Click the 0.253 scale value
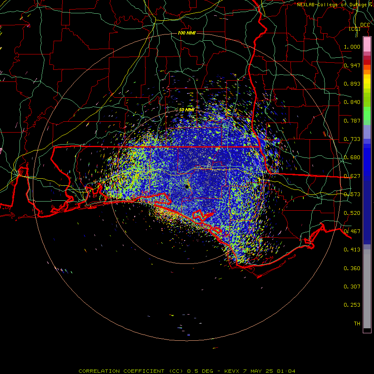This screenshot has width=374, height=374. [x=352, y=305]
